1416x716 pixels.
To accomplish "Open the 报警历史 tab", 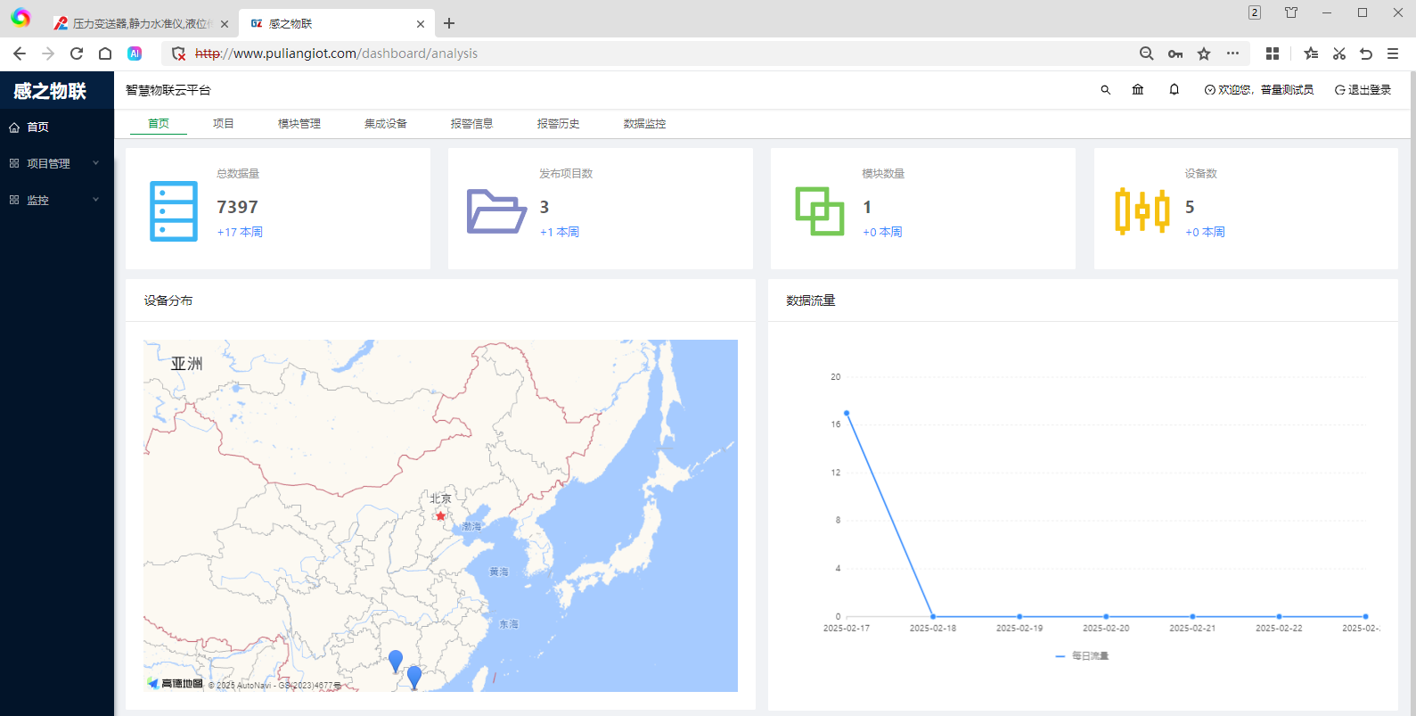I will tap(558, 124).
